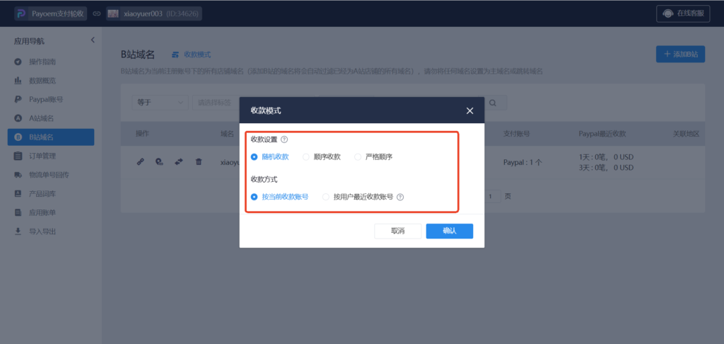Choose 按用户最近收款账号 payment method

point(326,197)
